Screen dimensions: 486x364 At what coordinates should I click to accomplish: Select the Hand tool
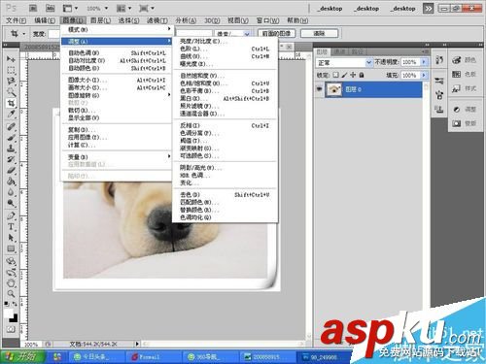point(11,283)
